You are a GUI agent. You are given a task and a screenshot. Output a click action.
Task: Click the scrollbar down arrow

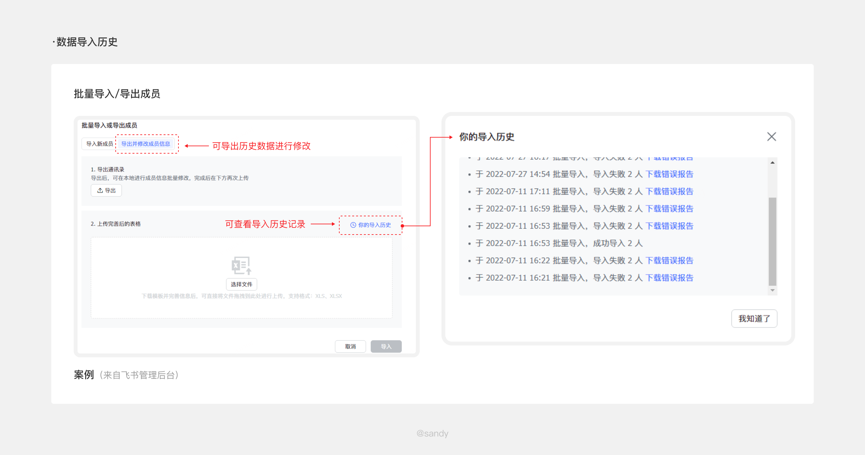[x=772, y=290]
